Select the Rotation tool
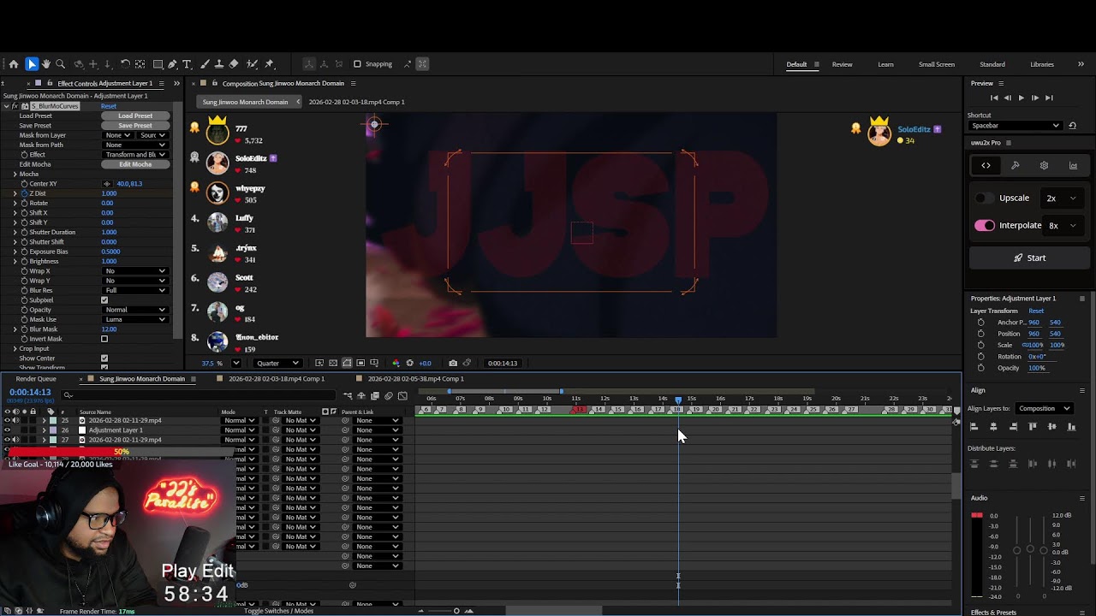This screenshot has width=1096, height=616. pos(125,64)
